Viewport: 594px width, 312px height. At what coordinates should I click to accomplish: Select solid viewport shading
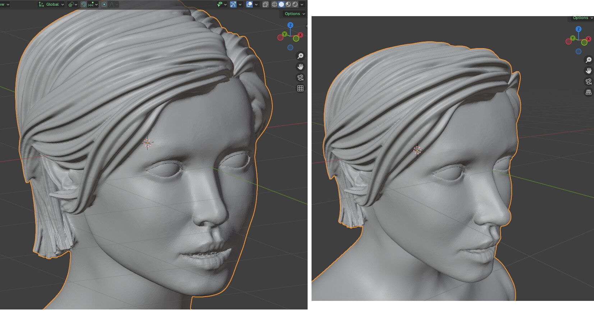tap(281, 4)
